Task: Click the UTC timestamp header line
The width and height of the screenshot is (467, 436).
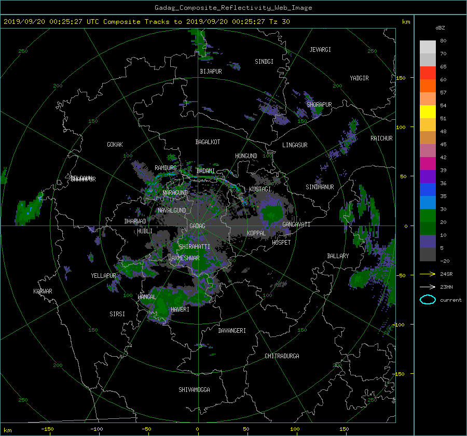Action: click(146, 22)
